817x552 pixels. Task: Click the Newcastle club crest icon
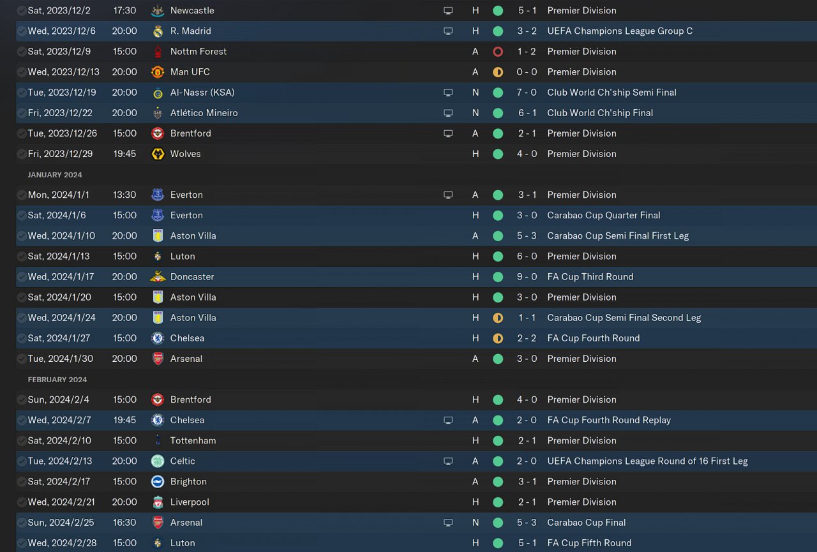coord(158,11)
